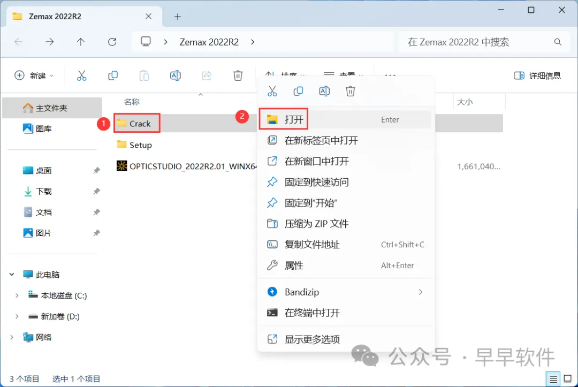Click the Cut icon in the toolbar
This screenshot has height=387, width=578.
[81, 75]
